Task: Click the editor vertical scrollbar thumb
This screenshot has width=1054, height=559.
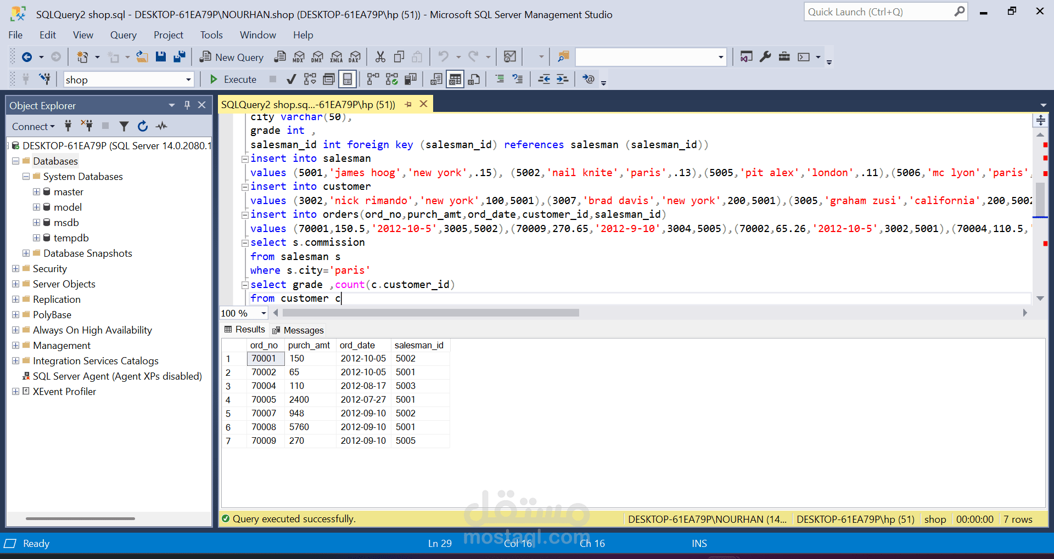Action: tap(1040, 200)
